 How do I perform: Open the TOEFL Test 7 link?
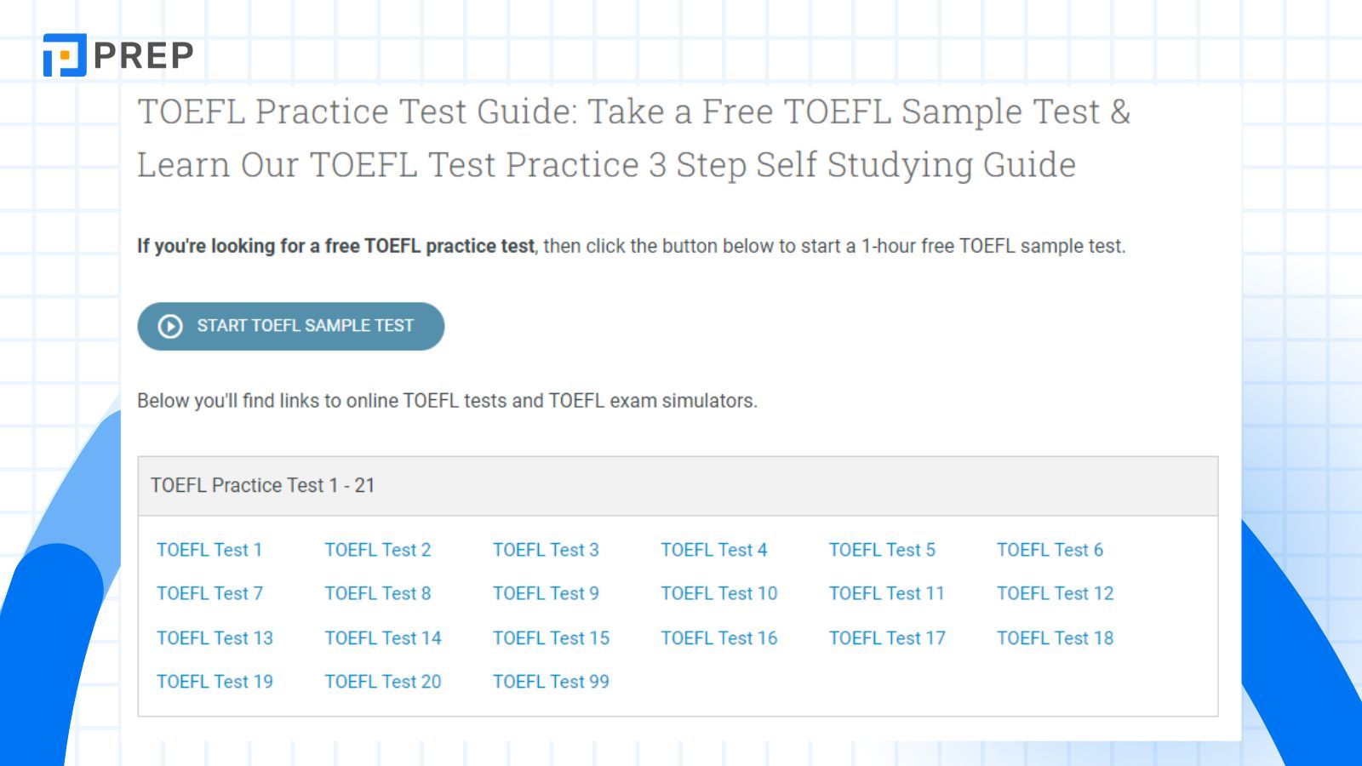(x=209, y=593)
